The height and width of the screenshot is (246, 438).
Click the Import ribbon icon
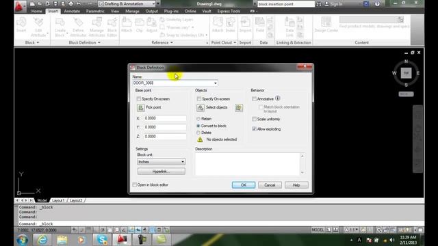pyautogui.click(x=245, y=23)
